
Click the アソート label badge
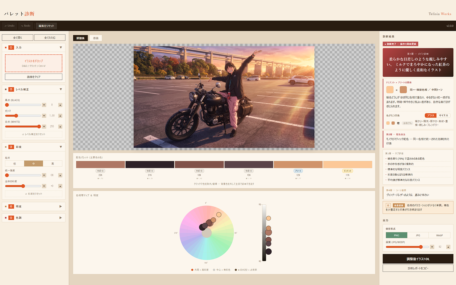click(298, 171)
